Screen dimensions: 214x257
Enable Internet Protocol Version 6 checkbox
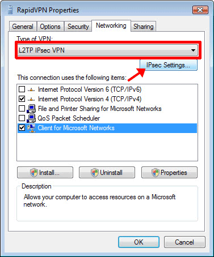click(x=22, y=89)
